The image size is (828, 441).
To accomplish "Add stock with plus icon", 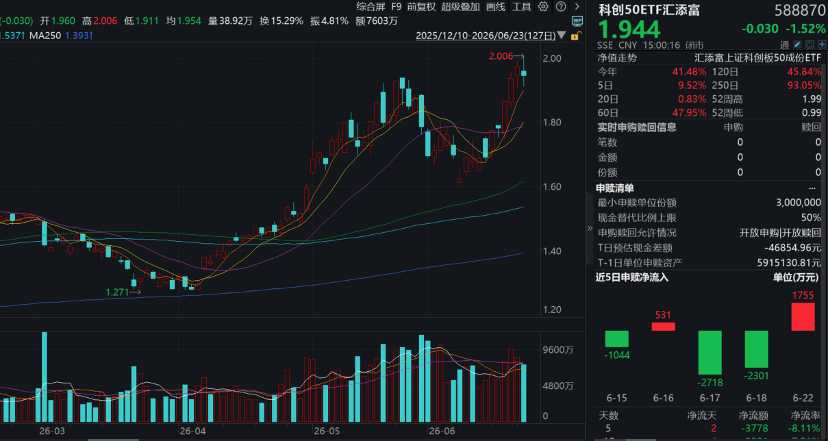I will 822,44.
